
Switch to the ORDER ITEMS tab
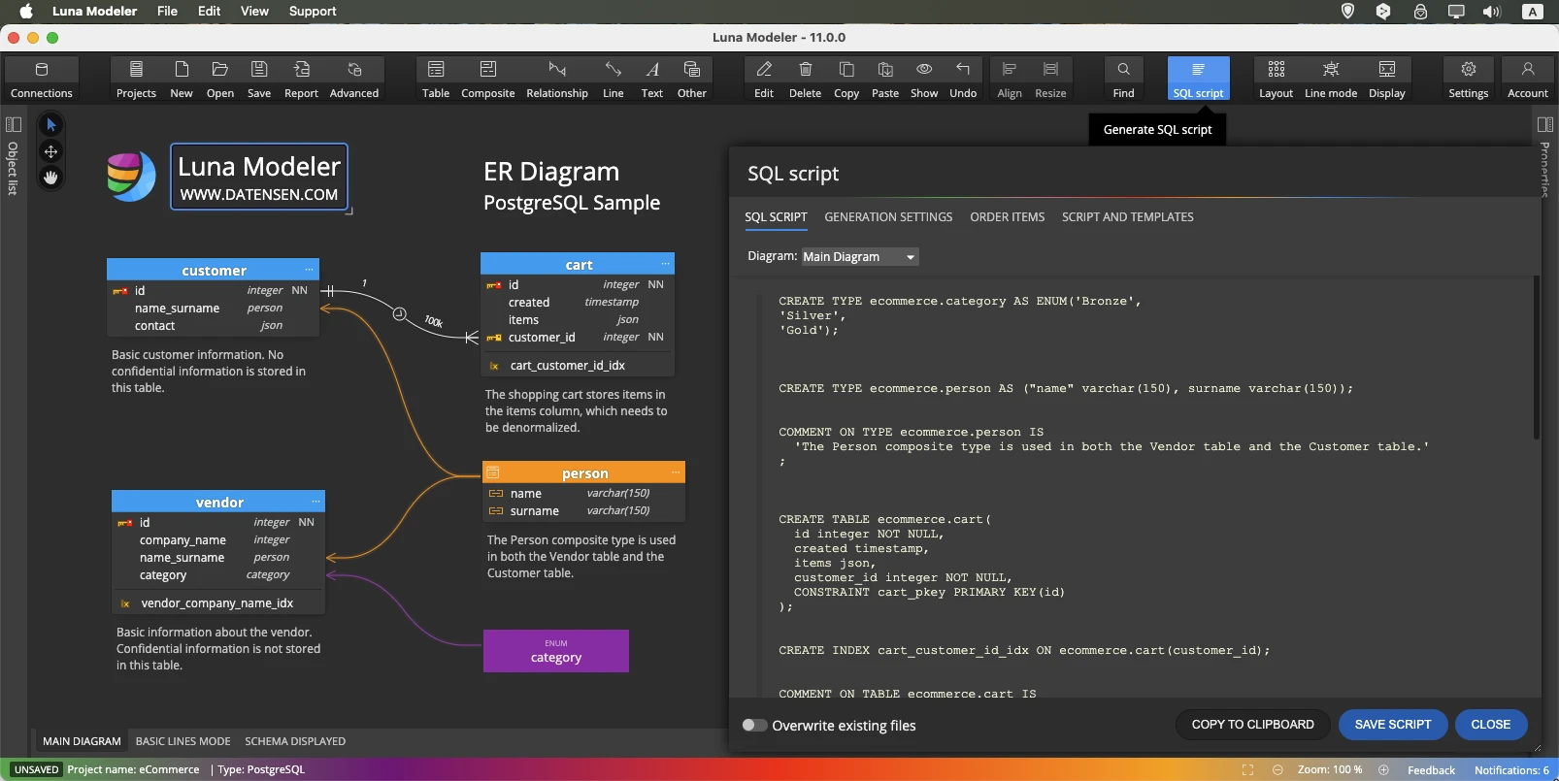1008,217
